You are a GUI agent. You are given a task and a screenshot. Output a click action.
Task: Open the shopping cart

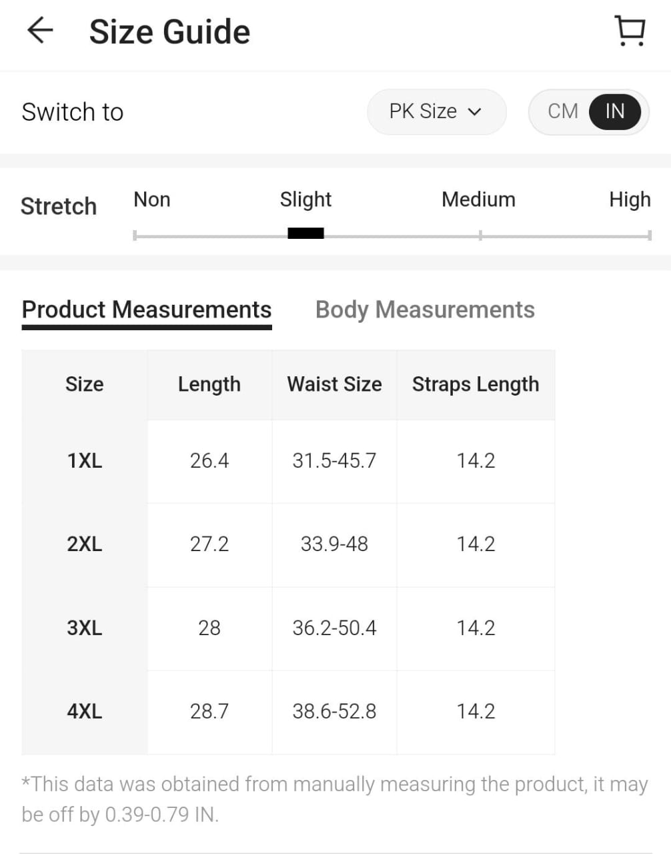(x=630, y=31)
